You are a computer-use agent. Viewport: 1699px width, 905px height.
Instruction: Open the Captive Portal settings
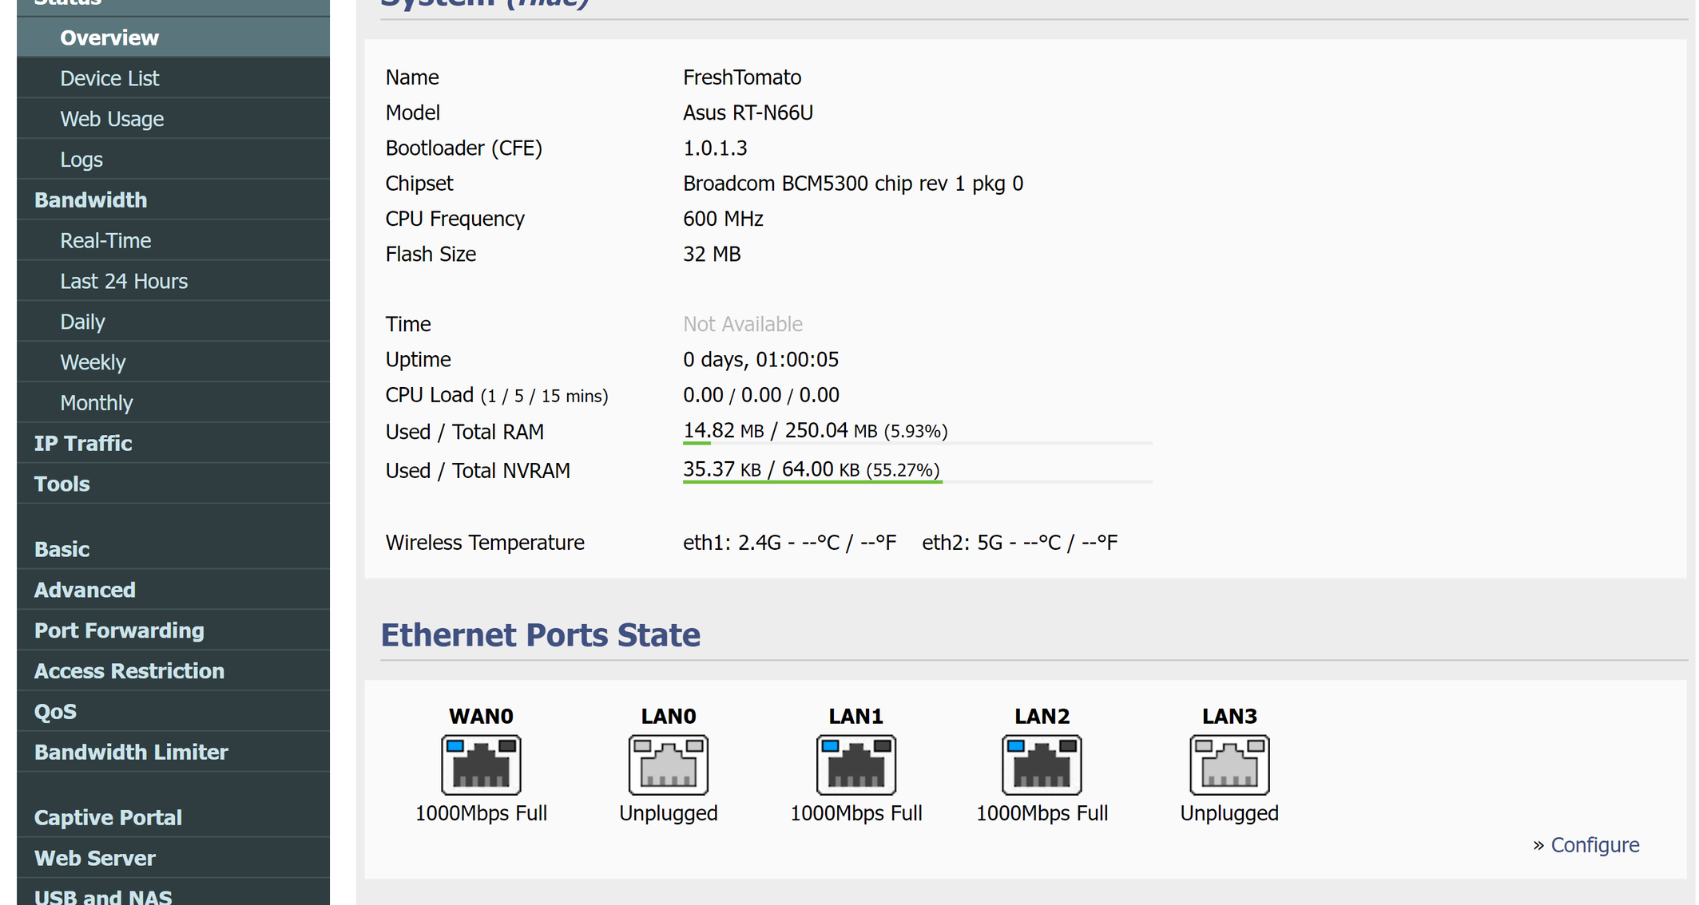click(108, 818)
